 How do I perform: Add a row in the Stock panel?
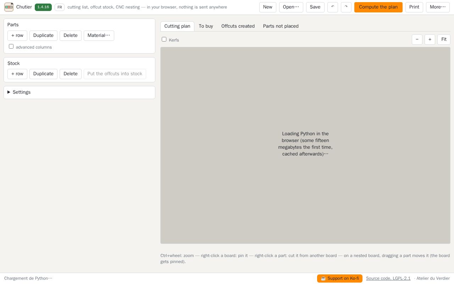pyautogui.click(x=17, y=74)
